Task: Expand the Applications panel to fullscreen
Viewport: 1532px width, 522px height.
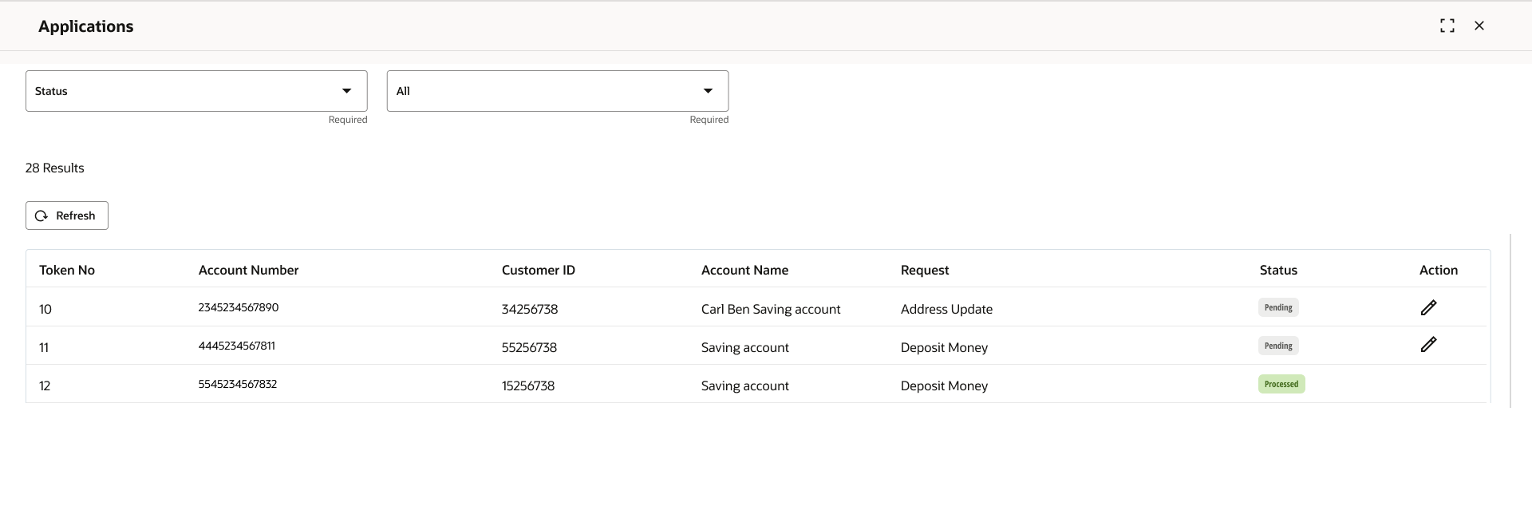Action: click(1447, 26)
